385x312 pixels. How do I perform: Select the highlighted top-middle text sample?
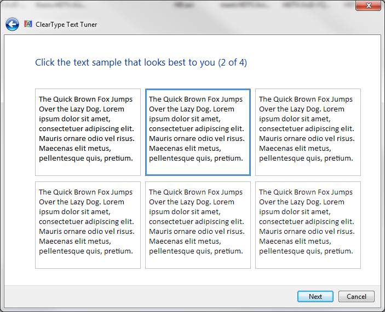point(198,132)
